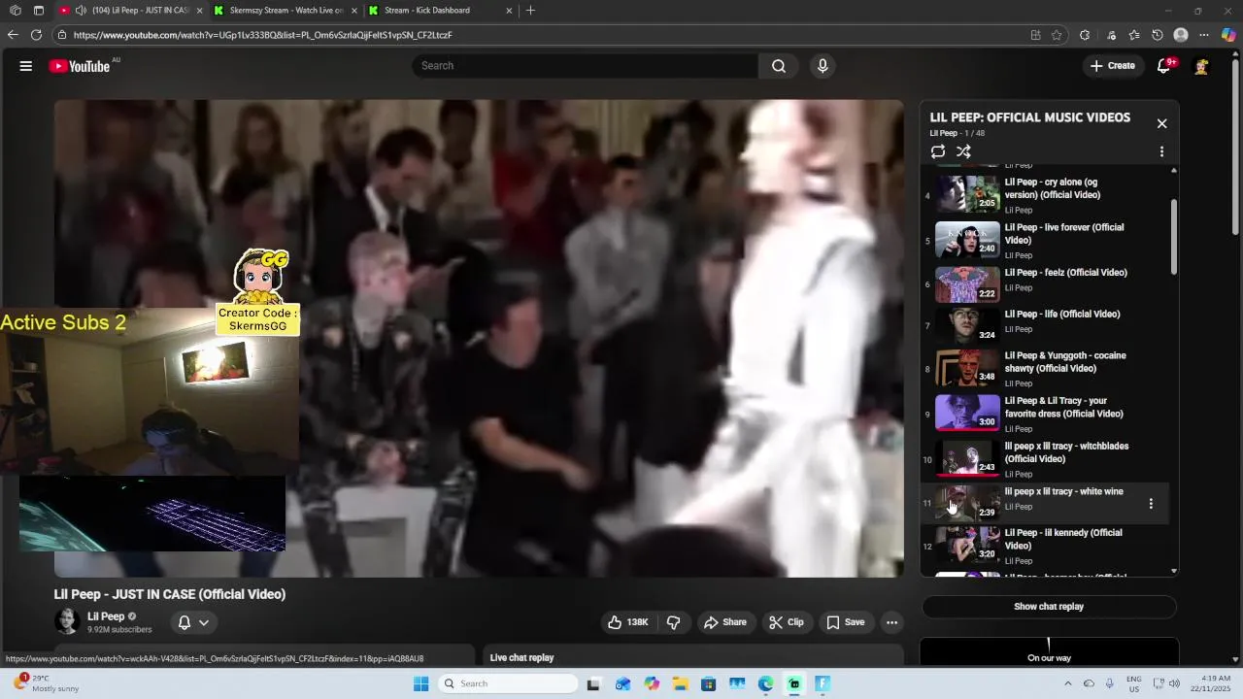Like the video (138K)
The image size is (1243, 699).
(627, 622)
